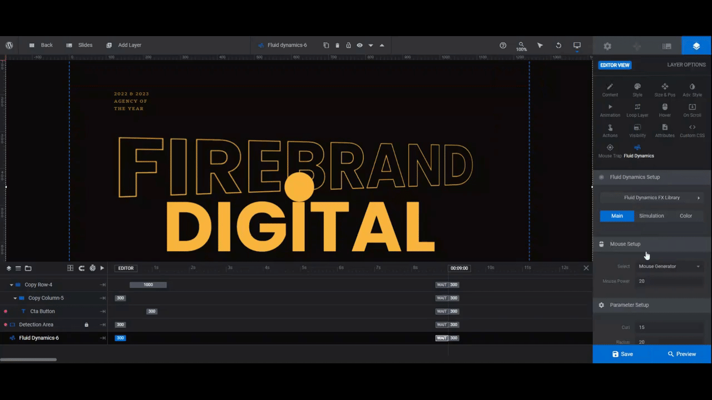Open the desktop device view selector
Screen dimensions: 712x400
pos(577,45)
